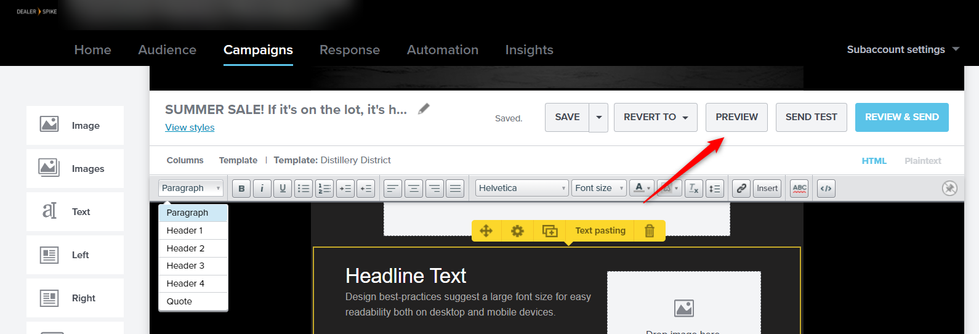Viewport: 979px width, 334px height.
Task: Toggle italic formatting
Action: [x=262, y=189]
